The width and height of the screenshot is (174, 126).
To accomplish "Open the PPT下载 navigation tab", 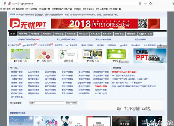I will 23,34.
